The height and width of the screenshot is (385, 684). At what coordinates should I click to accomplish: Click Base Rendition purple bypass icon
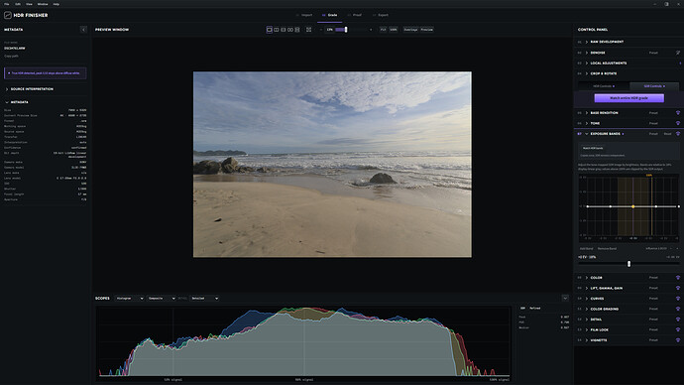pyautogui.click(x=678, y=113)
